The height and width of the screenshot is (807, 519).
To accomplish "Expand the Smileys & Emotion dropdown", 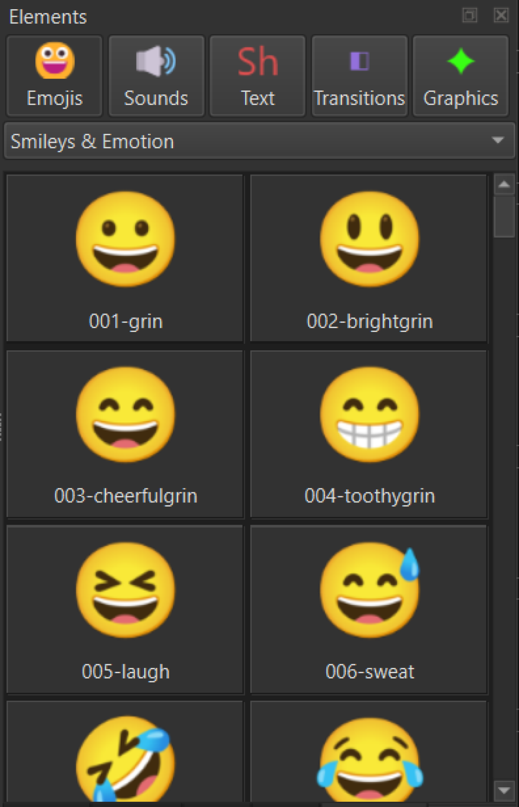I will point(259,141).
